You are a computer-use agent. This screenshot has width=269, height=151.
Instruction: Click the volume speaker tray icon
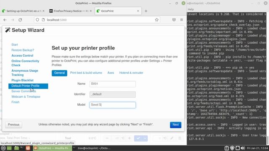[243, 148]
